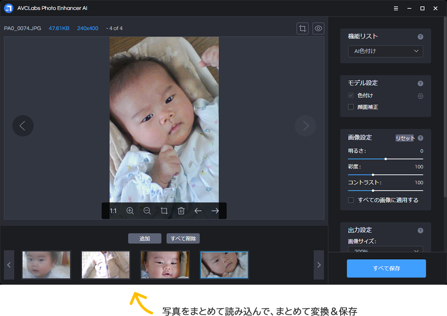Click the すべて保存 button
447x316 pixels.
tap(386, 269)
